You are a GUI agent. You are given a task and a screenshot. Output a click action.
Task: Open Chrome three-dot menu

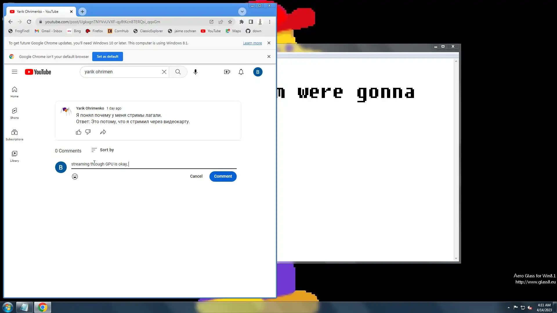pos(270,22)
